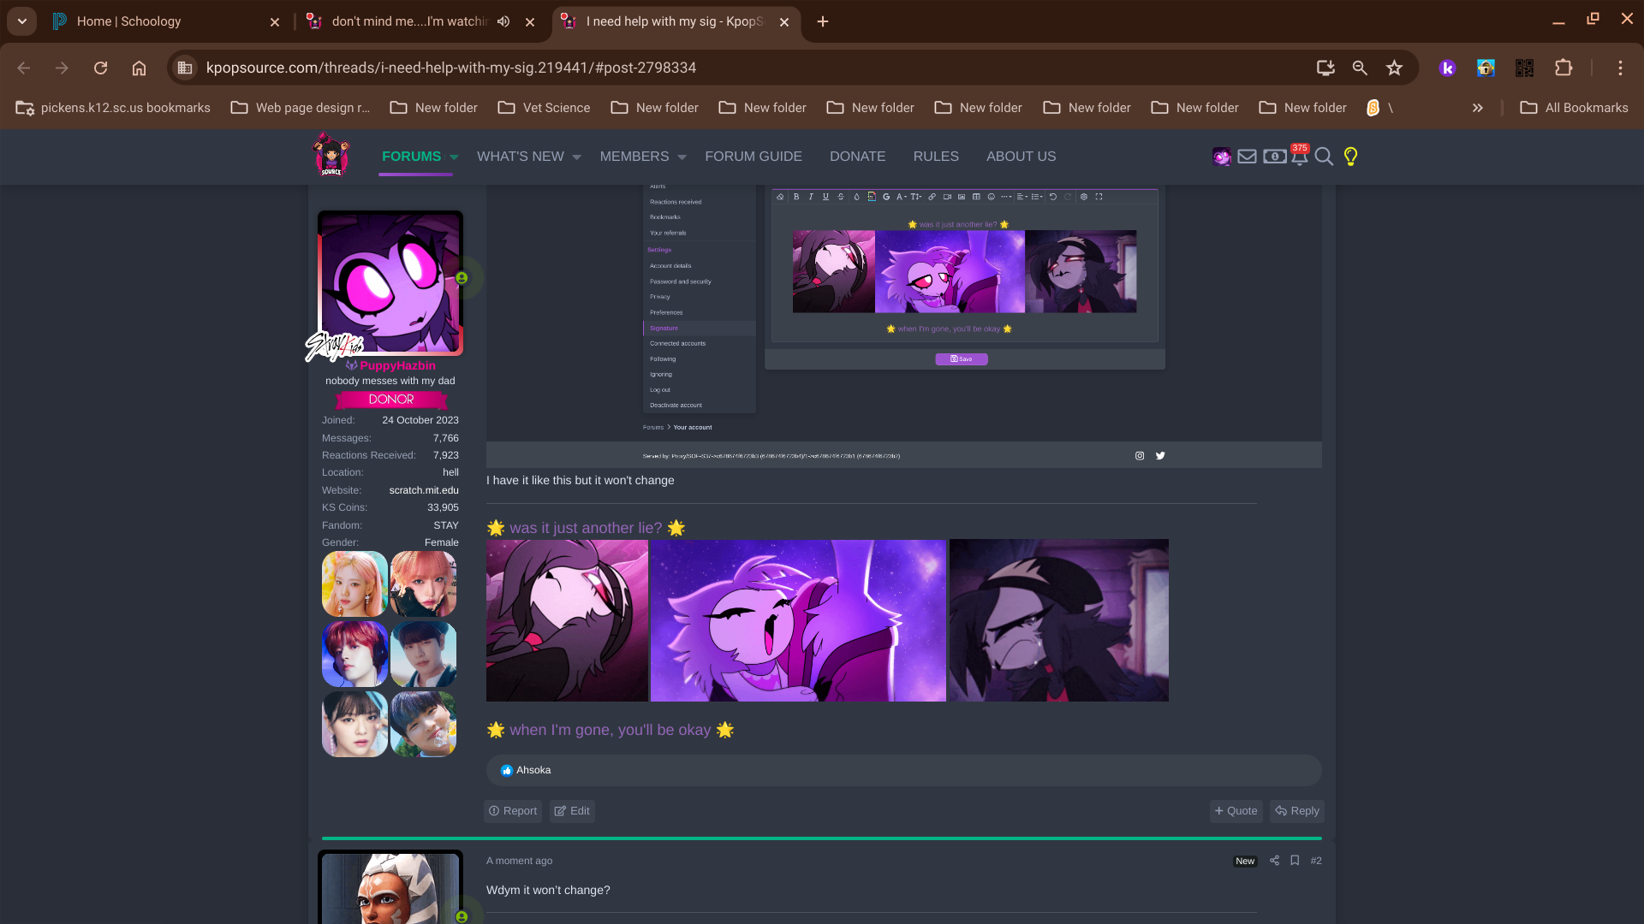Viewport: 1644px width, 924px height.
Task: Open the alerts bell with 375 badge
Action: pos(1300,155)
